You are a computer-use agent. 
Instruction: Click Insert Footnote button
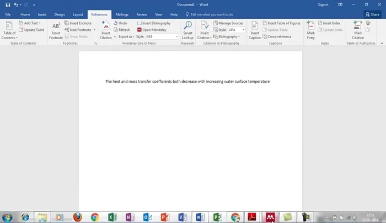tap(56, 30)
